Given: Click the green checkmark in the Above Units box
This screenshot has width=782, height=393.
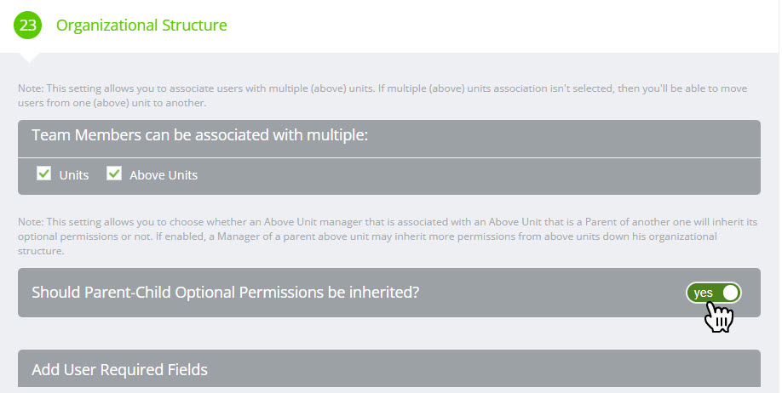Looking at the screenshot, I should pyautogui.click(x=114, y=173).
